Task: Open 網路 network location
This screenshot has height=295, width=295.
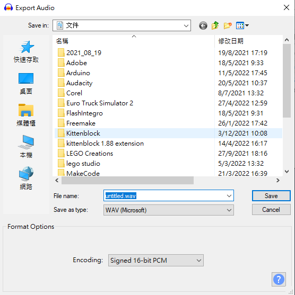Action: [26, 178]
